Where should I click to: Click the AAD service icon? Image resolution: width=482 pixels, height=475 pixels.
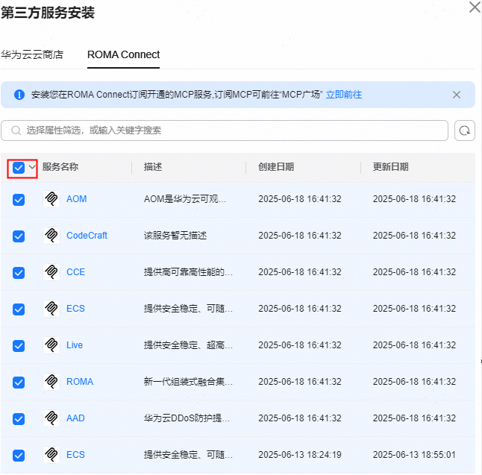[x=51, y=418]
